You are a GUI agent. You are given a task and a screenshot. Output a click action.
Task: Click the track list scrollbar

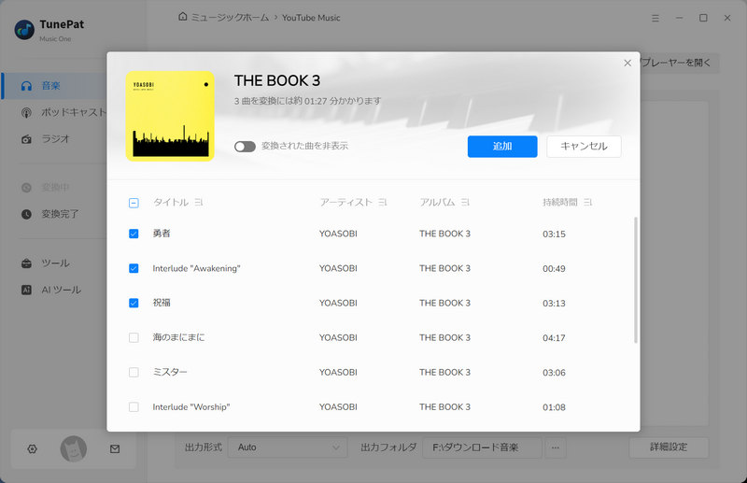(x=636, y=280)
